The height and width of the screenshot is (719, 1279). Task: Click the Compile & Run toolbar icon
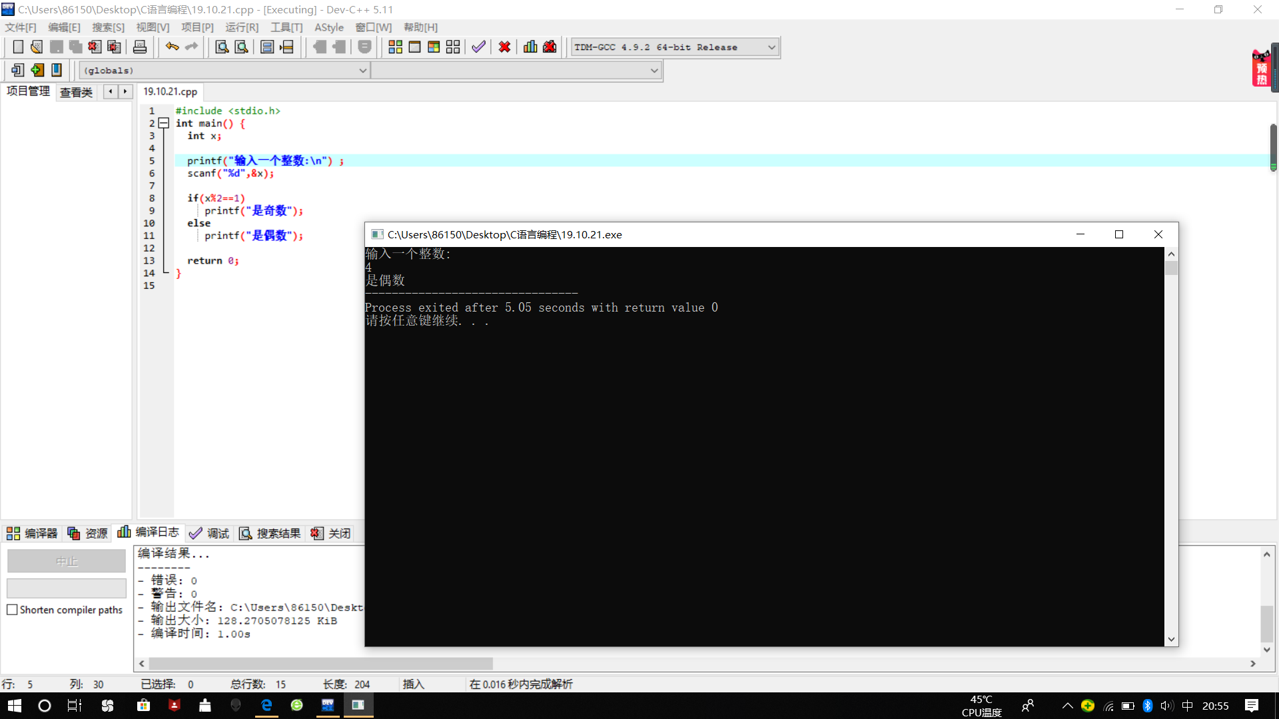(x=434, y=47)
